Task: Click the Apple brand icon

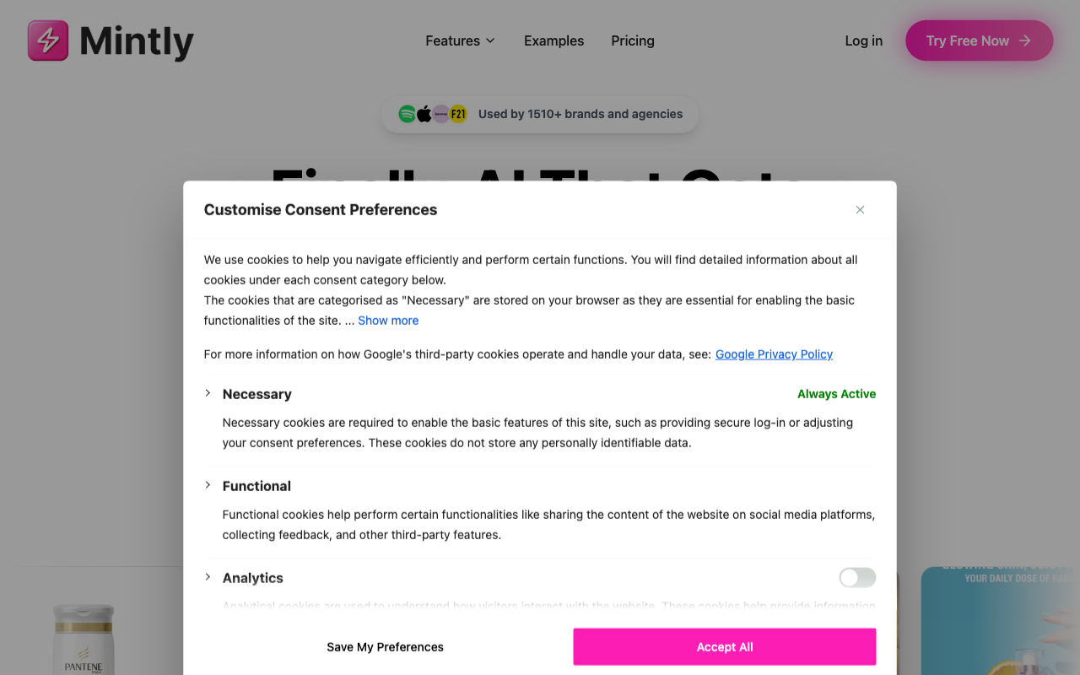Action: point(424,114)
